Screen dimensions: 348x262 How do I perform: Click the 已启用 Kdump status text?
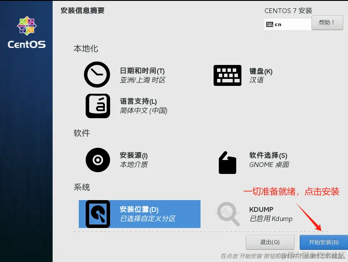tap(271, 219)
